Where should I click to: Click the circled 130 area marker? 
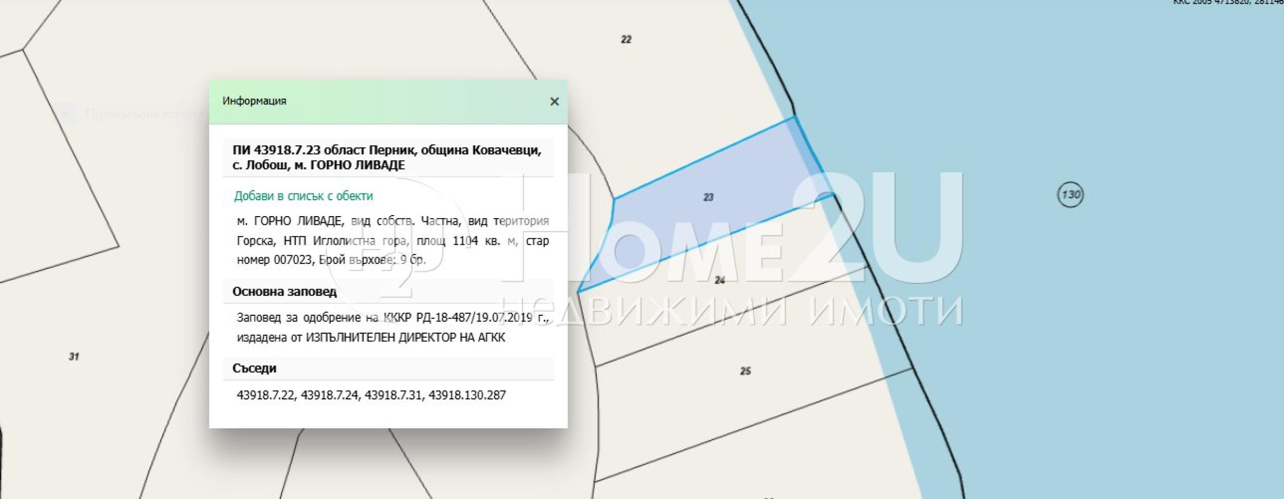[1070, 195]
